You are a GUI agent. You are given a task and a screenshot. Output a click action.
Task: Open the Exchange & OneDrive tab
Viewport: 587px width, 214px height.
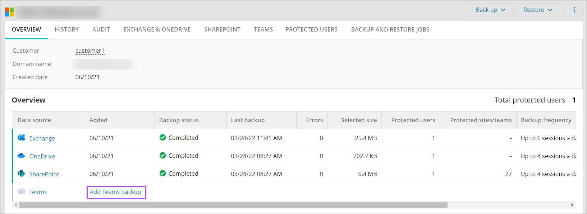pyautogui.click(x=157, y=29)
